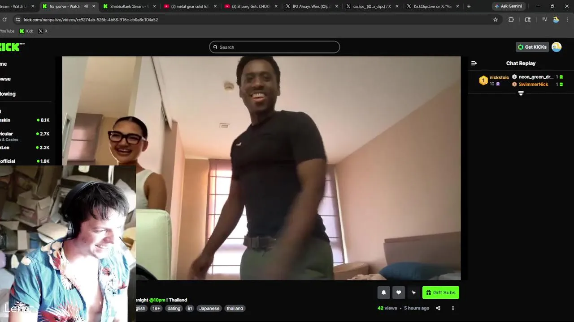The height and width of the screenshot is (322, 574).
Task: Open the browser extensions puzzle icon
Action: point(511,20)
